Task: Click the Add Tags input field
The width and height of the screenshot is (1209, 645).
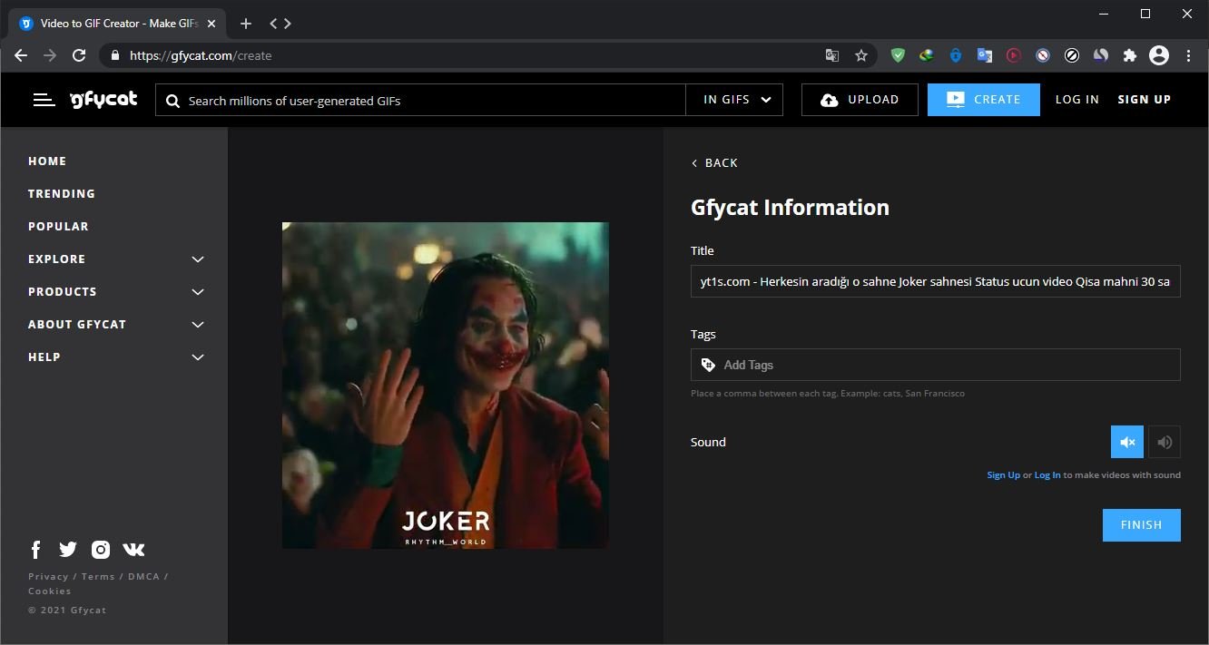Action: (x=944, y=365)
